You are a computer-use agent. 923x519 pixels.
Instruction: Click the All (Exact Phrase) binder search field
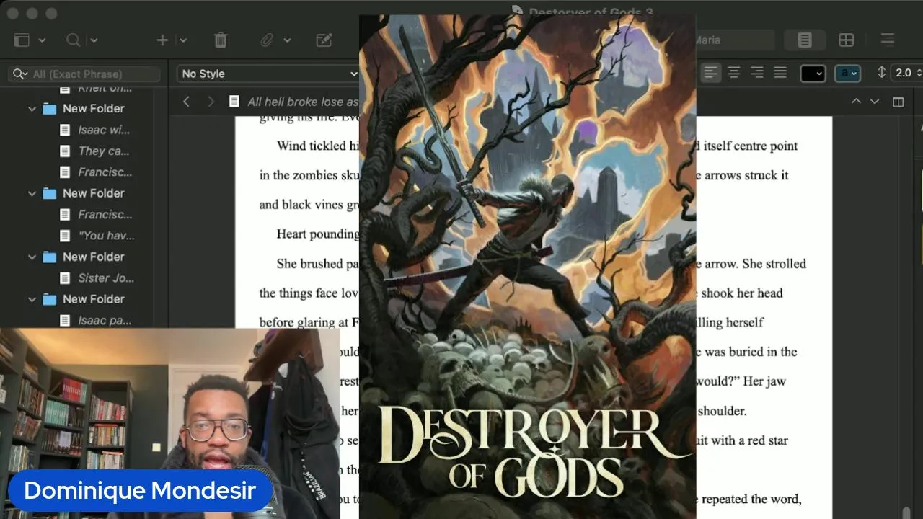pyautogui.click(x=84, y=74)
